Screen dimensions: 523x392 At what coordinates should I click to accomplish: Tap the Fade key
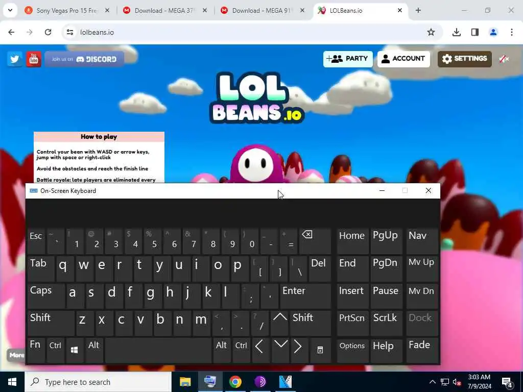(422, 350)
